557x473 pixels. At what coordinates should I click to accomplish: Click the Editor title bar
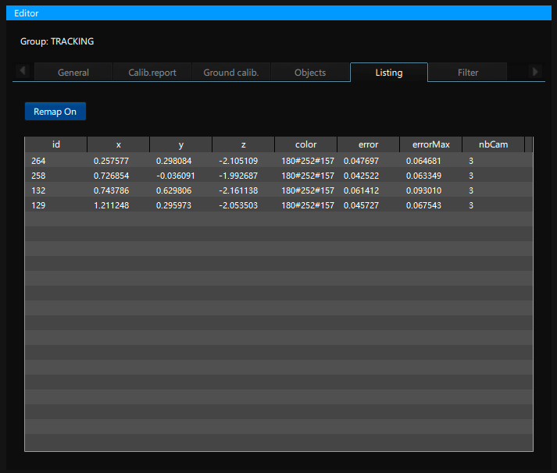pyautogui.click(x=278, y=13)
